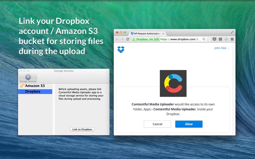Click the zoom magnifier icon in address bar
Image resolution: width=255 pixels, height=159 pixels.
click(x=204, y=39)
